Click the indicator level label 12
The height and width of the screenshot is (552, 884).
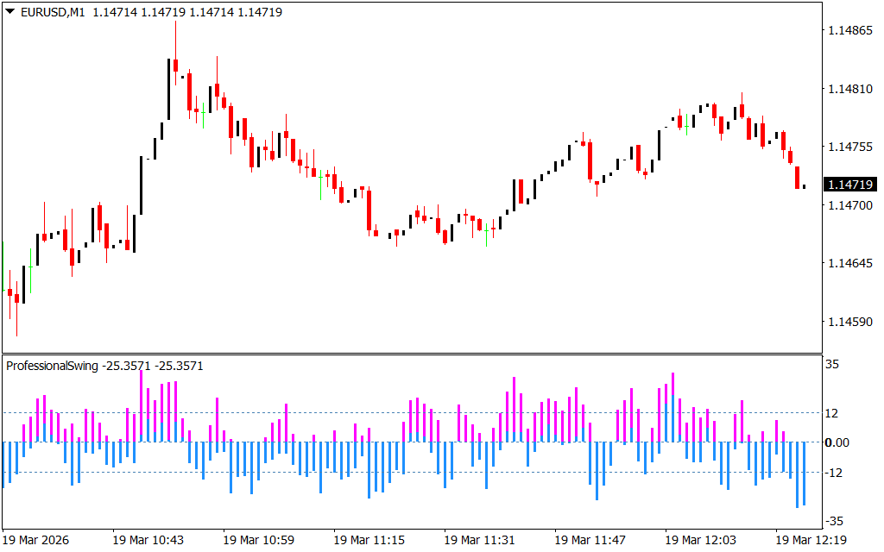[832, 413]
